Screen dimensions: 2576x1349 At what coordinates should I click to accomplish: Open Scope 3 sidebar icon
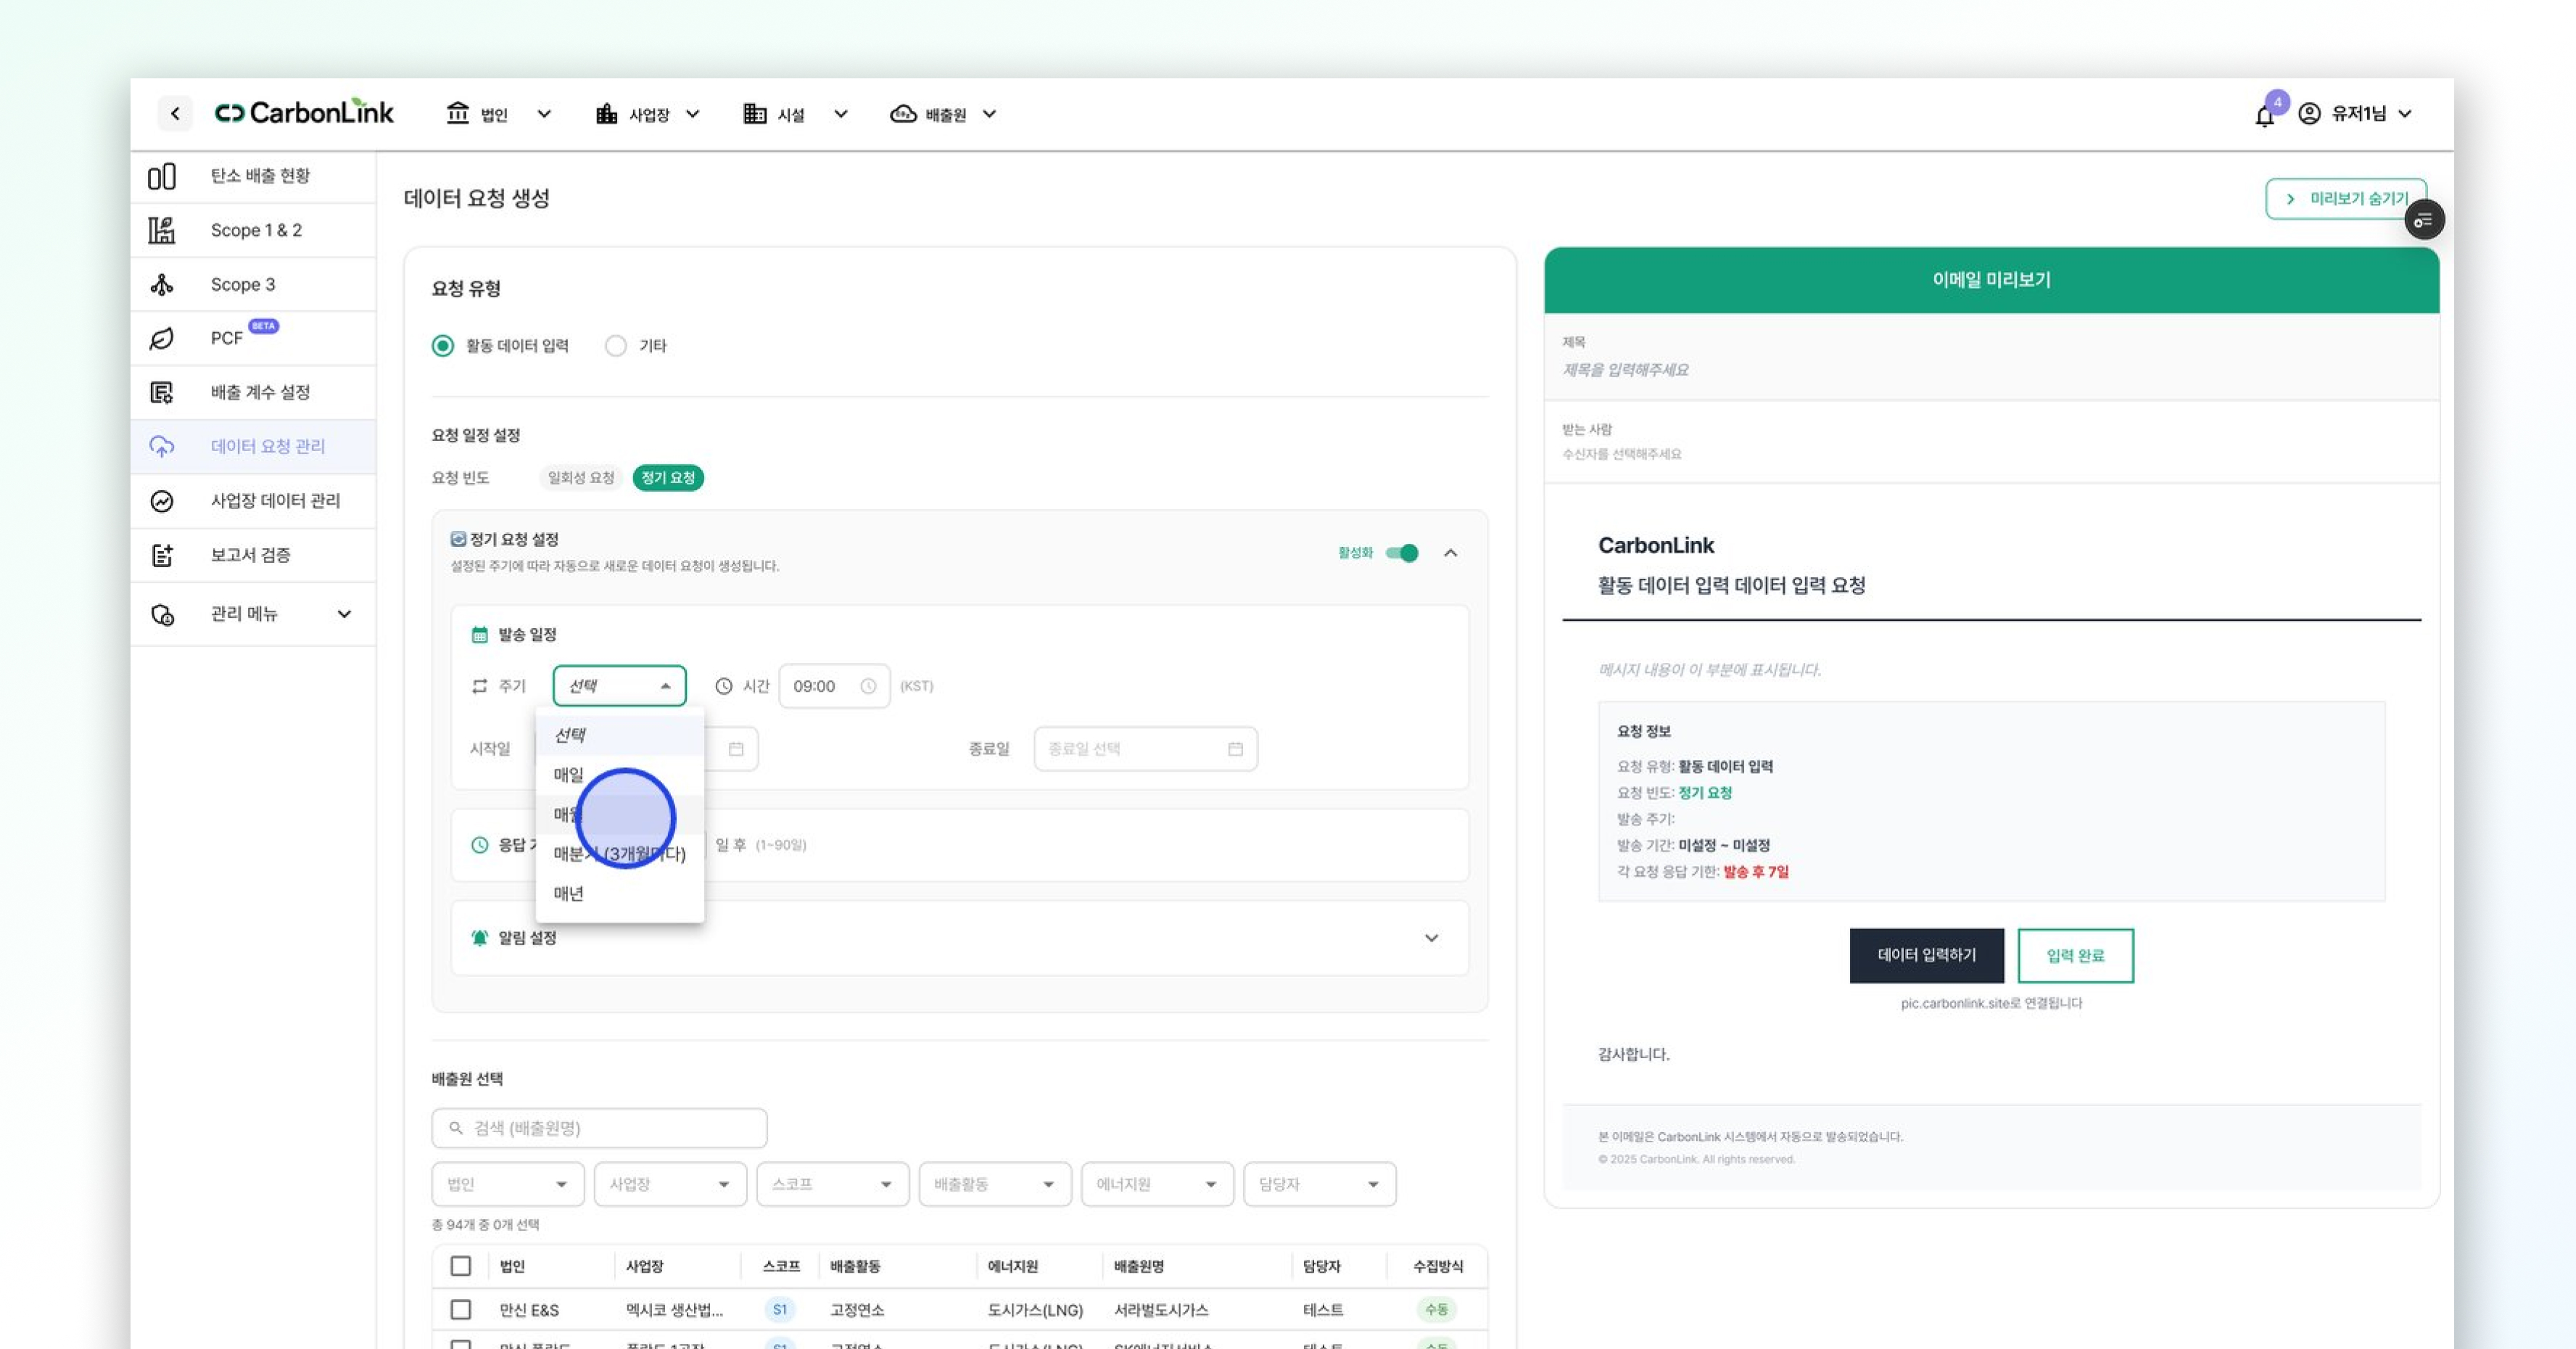[162, 285]
